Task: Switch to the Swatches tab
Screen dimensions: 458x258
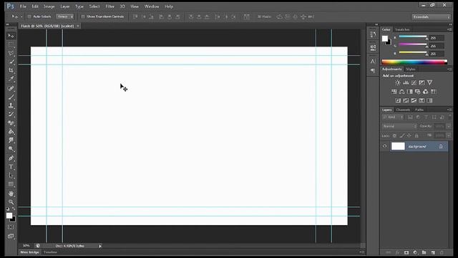Action: (x=402, y=29)
